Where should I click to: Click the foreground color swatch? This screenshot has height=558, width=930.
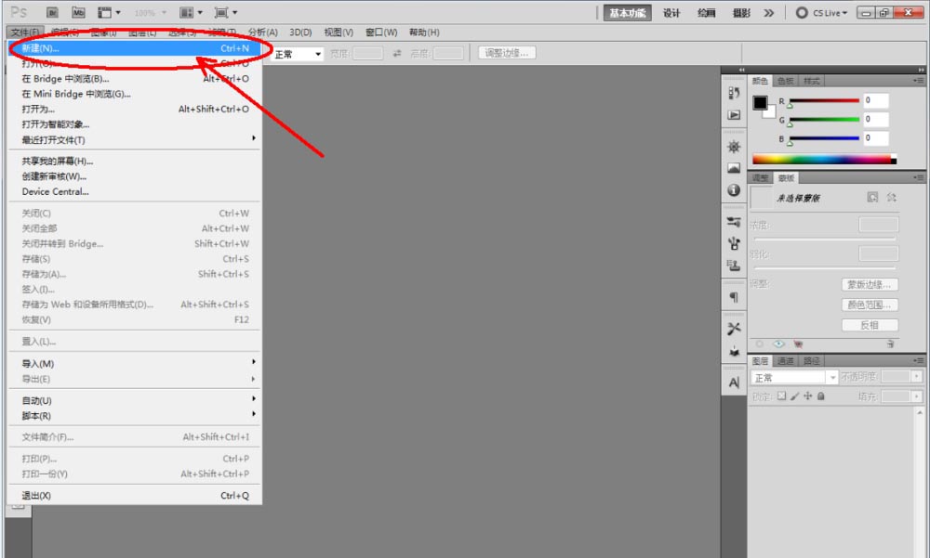point(760,102)
